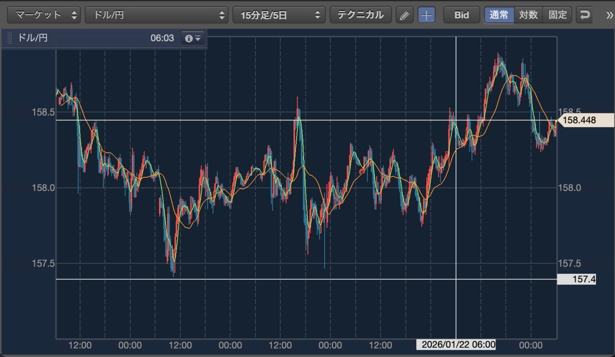This screenshot has height=357, width=615.
Task: Open the ドル/円 currency pair dropdown
Action: pos(157,15)
